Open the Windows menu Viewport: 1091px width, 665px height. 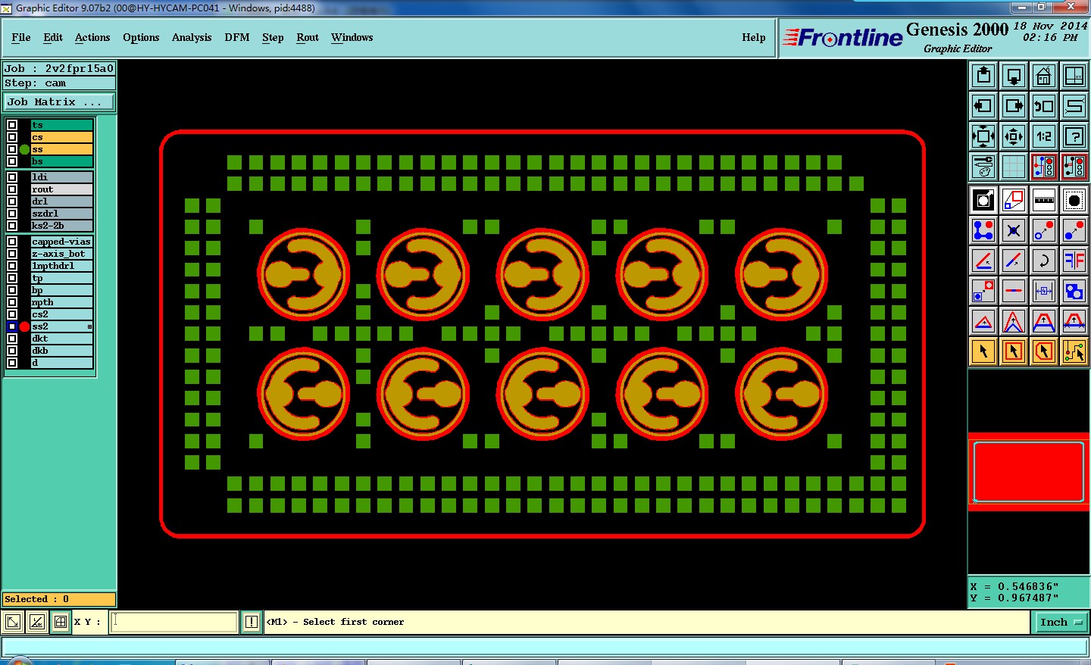tap(352, 37)
